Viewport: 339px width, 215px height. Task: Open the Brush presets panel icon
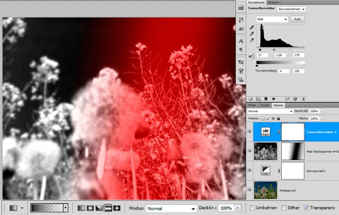(x=241, y=71)
